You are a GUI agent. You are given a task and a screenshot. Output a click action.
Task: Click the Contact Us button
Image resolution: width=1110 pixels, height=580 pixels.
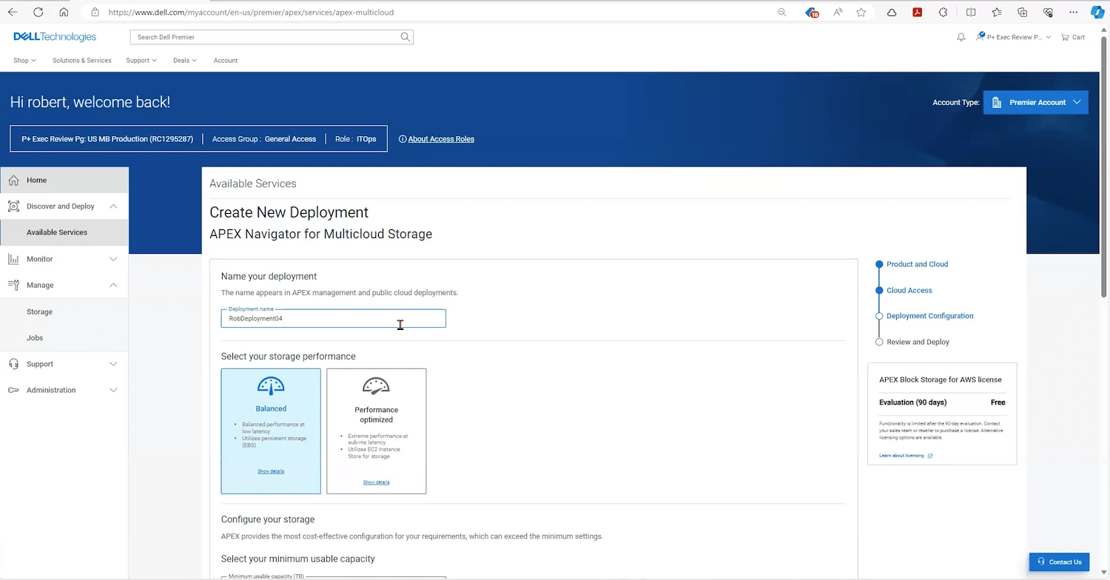coord(1060,562)
